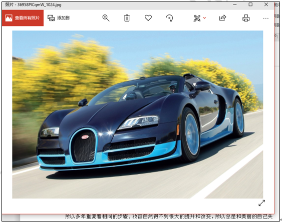The width and height of the screenshot is (282, 224).
Task: Click the 添加到 button
Action: (x=59, y=18)
